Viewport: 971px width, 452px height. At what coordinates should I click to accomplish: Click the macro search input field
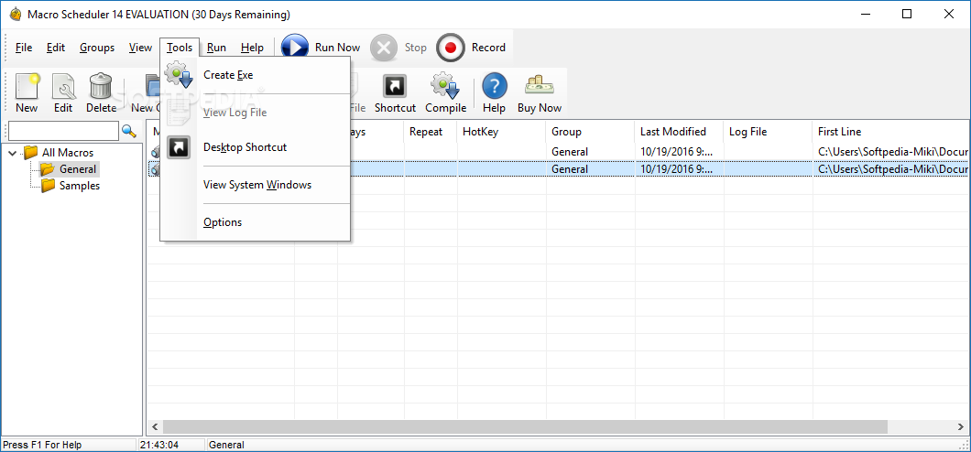(x=62, y=131)
